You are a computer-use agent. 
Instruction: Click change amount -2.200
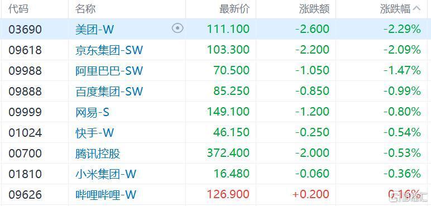(313, 50)
